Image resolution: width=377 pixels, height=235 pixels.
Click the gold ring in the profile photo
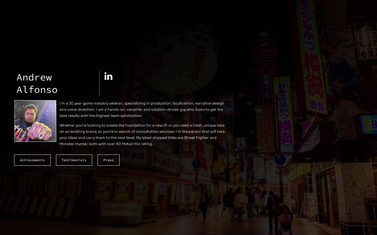(41, 135)
